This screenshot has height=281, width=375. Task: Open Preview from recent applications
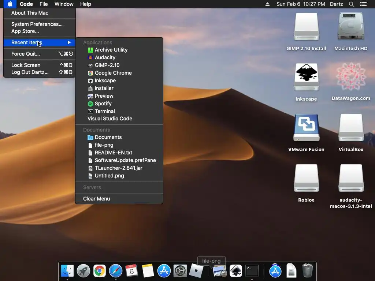pyautogui.click(x=119, y=96)
